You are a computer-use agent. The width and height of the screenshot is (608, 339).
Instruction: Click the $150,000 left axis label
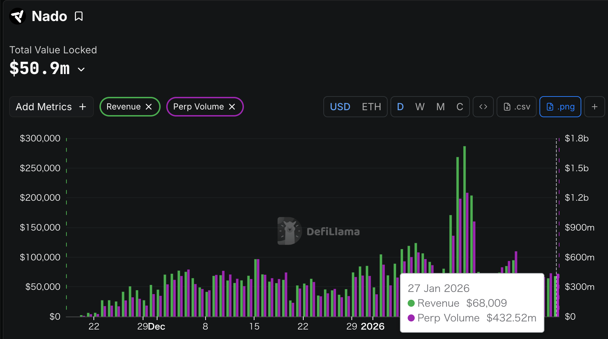click(x=40, y=227)
